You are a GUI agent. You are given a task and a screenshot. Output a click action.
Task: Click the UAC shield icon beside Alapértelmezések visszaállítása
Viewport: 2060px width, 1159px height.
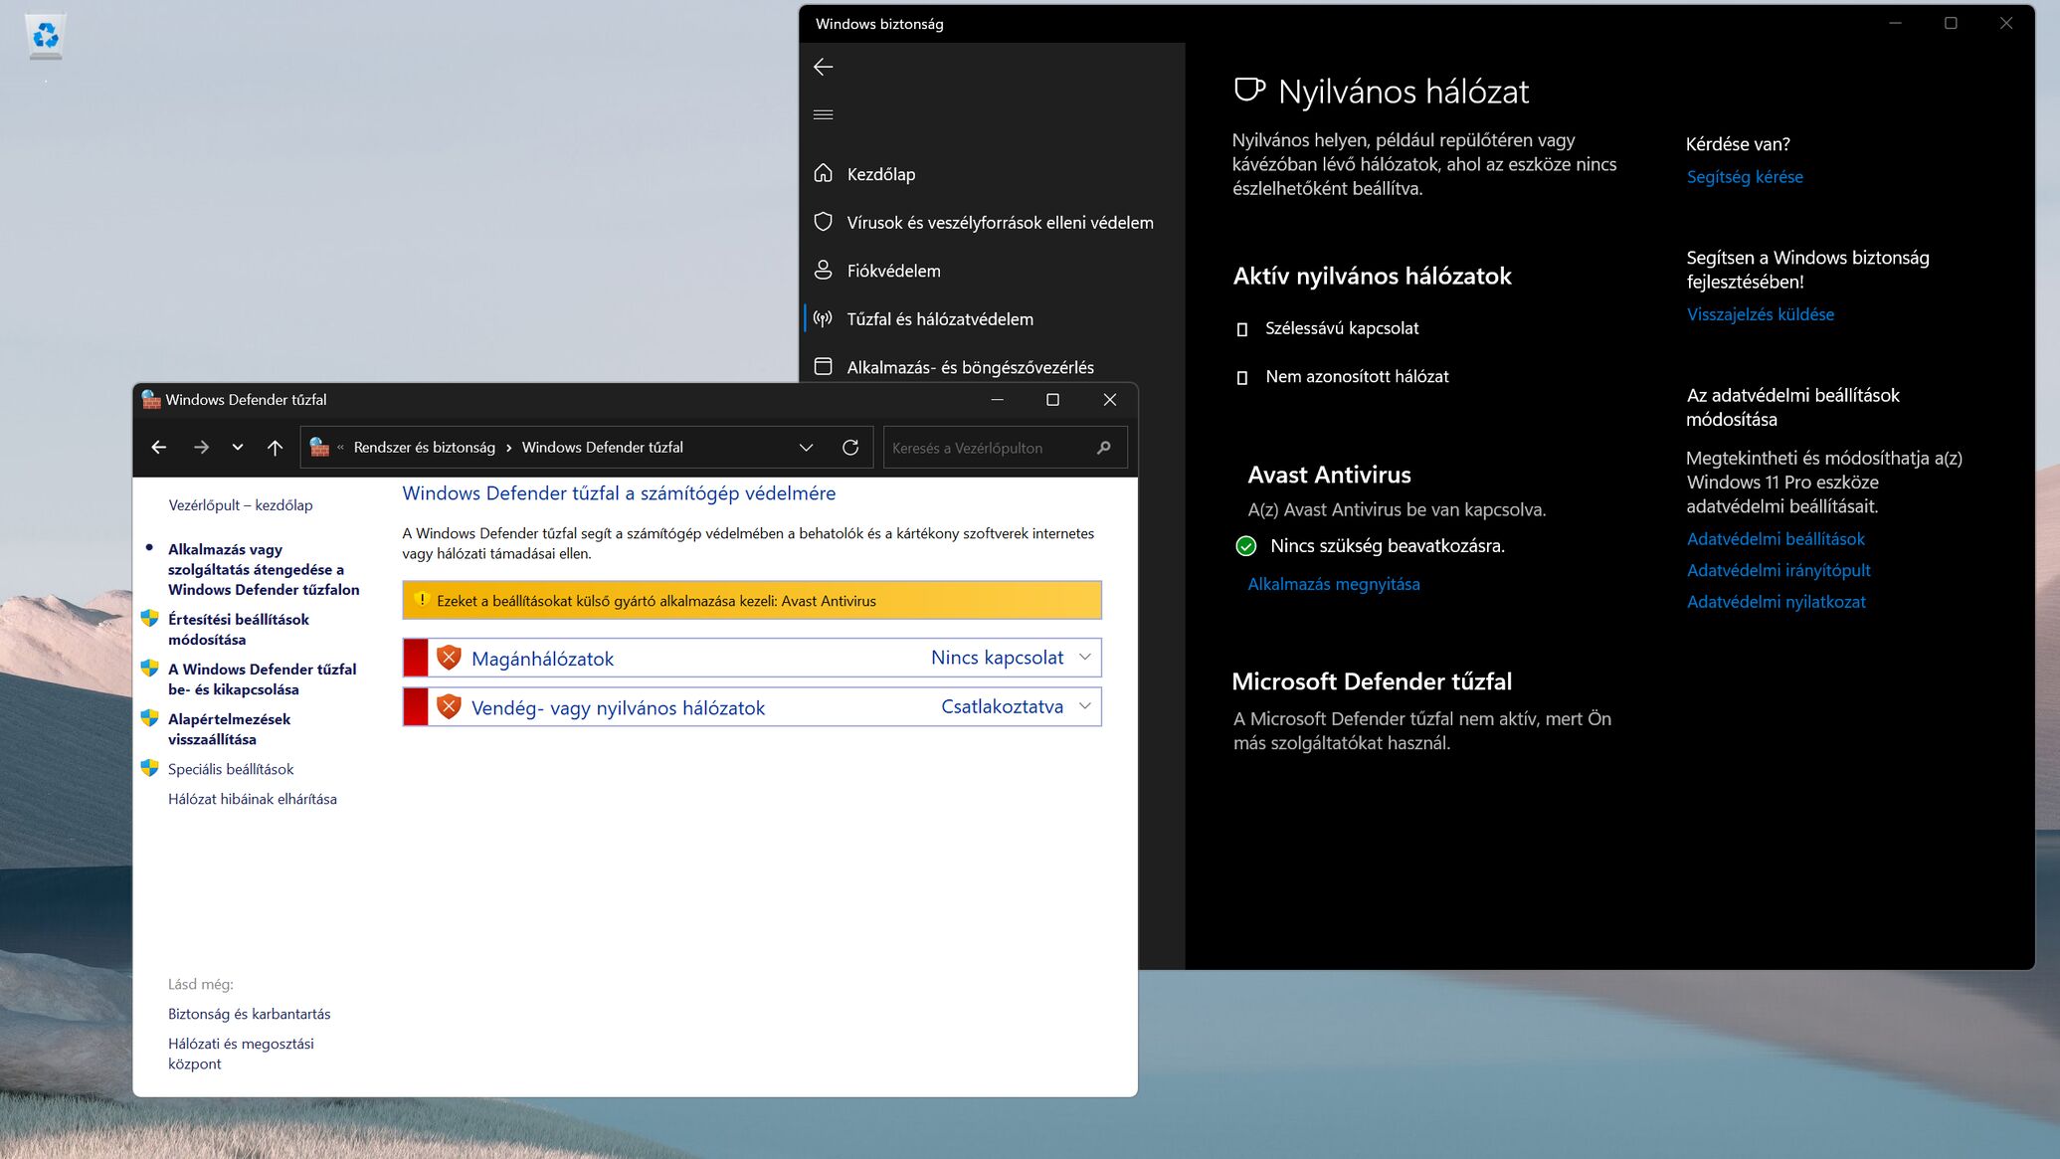pyautogui.click(x=150, y=718)
